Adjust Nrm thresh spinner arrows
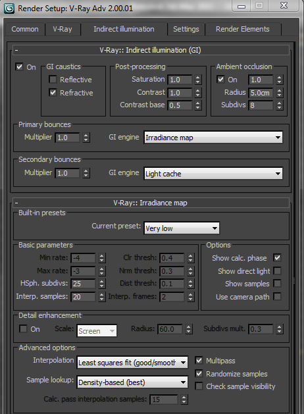Image resolution: width=304 pixels, height=414 pixels. [191, 271]
